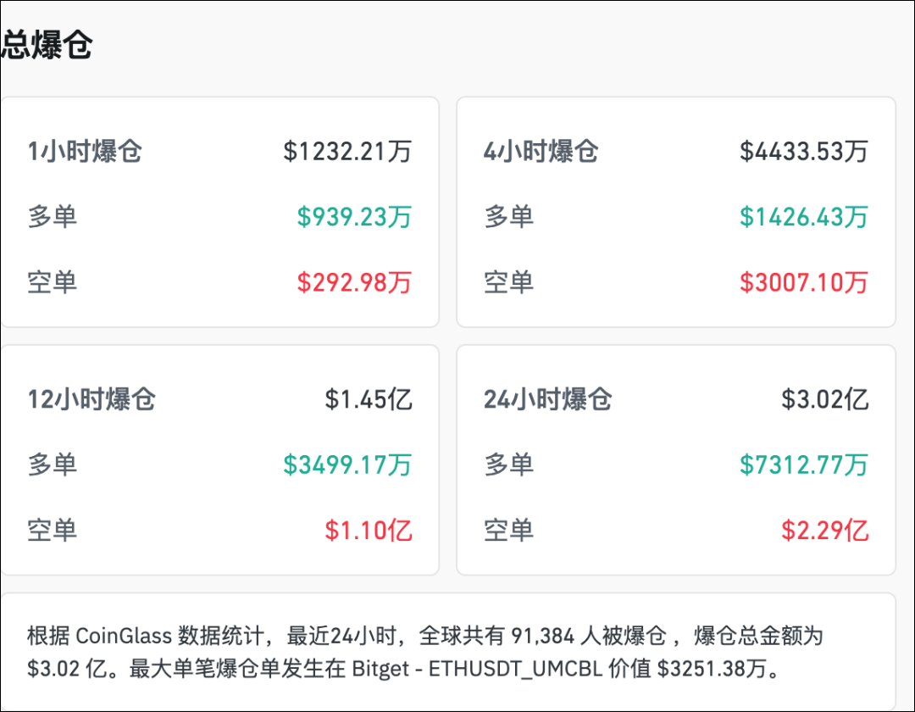Click the red short value $292.98万
915x712 pixels.
click(354, 282)
